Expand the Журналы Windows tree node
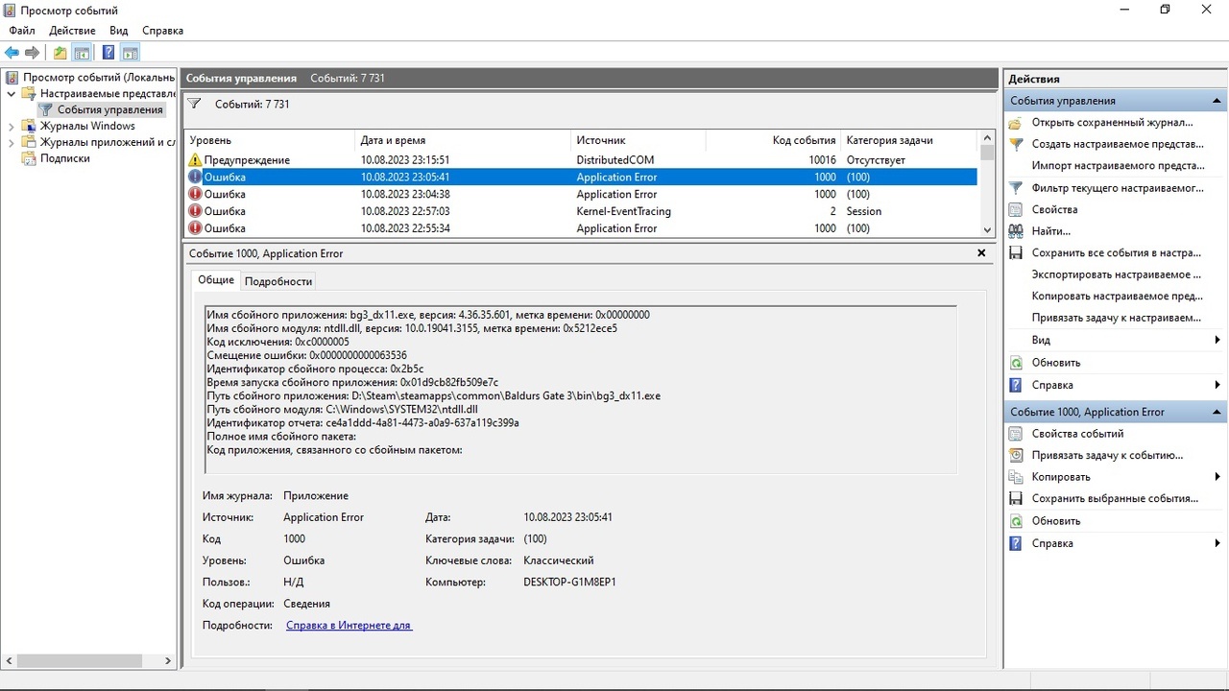This screenshot has width=1229, height=691. click(12, 126)
